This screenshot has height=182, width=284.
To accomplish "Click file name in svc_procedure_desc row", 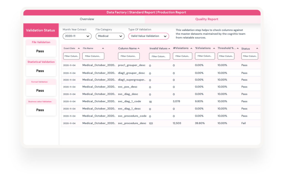I will [x=99, y=123].
